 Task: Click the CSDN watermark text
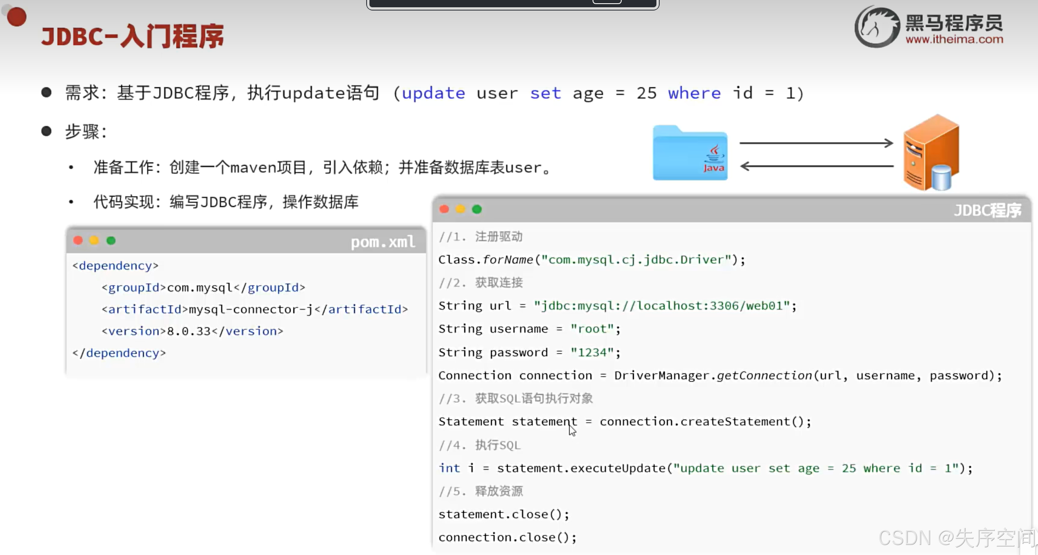[956, 538]
